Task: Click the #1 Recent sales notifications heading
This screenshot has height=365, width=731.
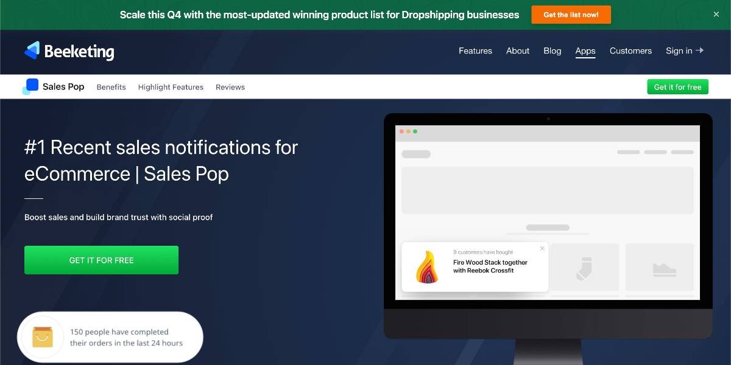Action: (x=161, y=161)
